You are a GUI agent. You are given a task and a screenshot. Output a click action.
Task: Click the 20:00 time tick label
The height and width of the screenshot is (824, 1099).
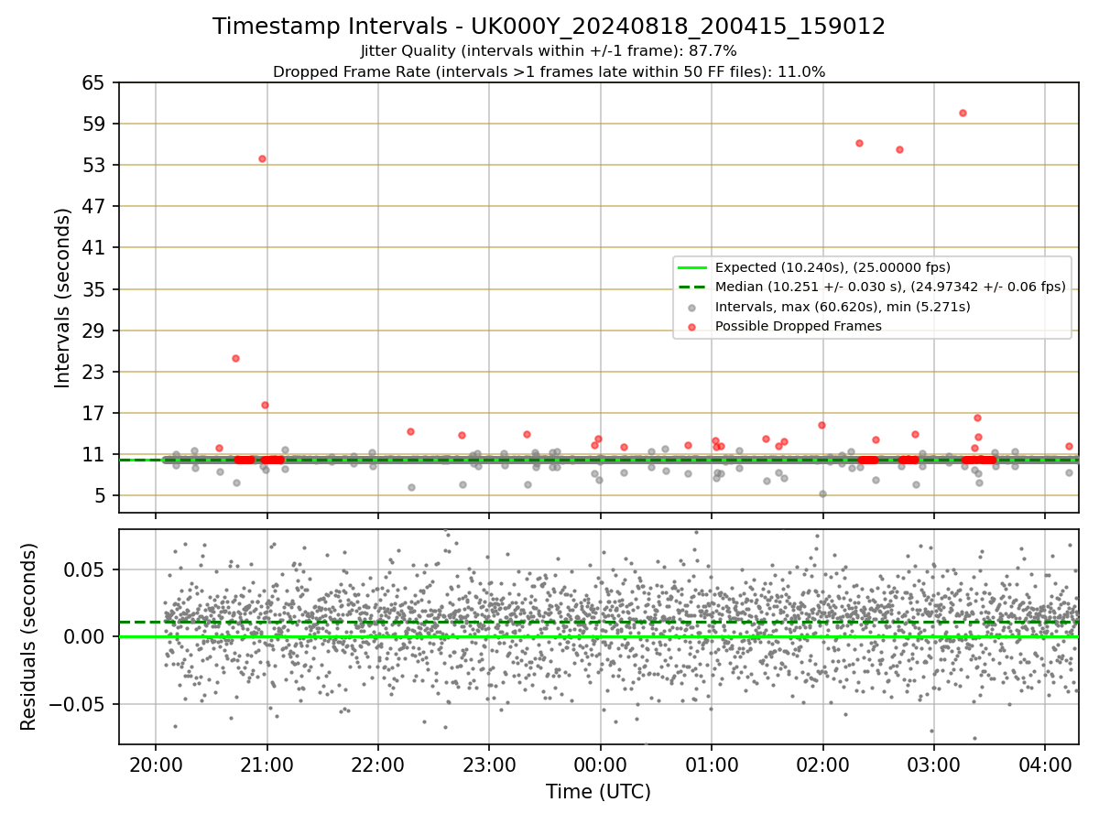click(x=156, y=764)
